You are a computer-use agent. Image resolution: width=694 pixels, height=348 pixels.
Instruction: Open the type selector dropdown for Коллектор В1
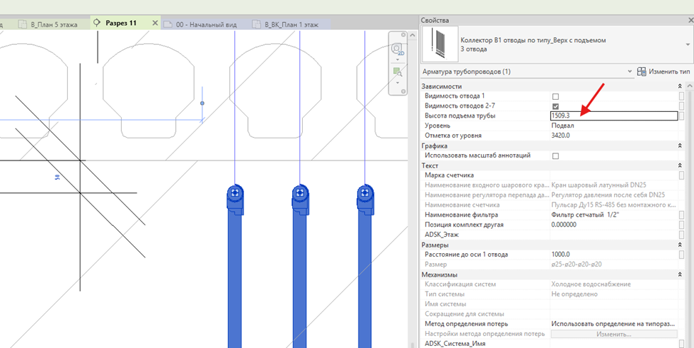coord(688,45)
